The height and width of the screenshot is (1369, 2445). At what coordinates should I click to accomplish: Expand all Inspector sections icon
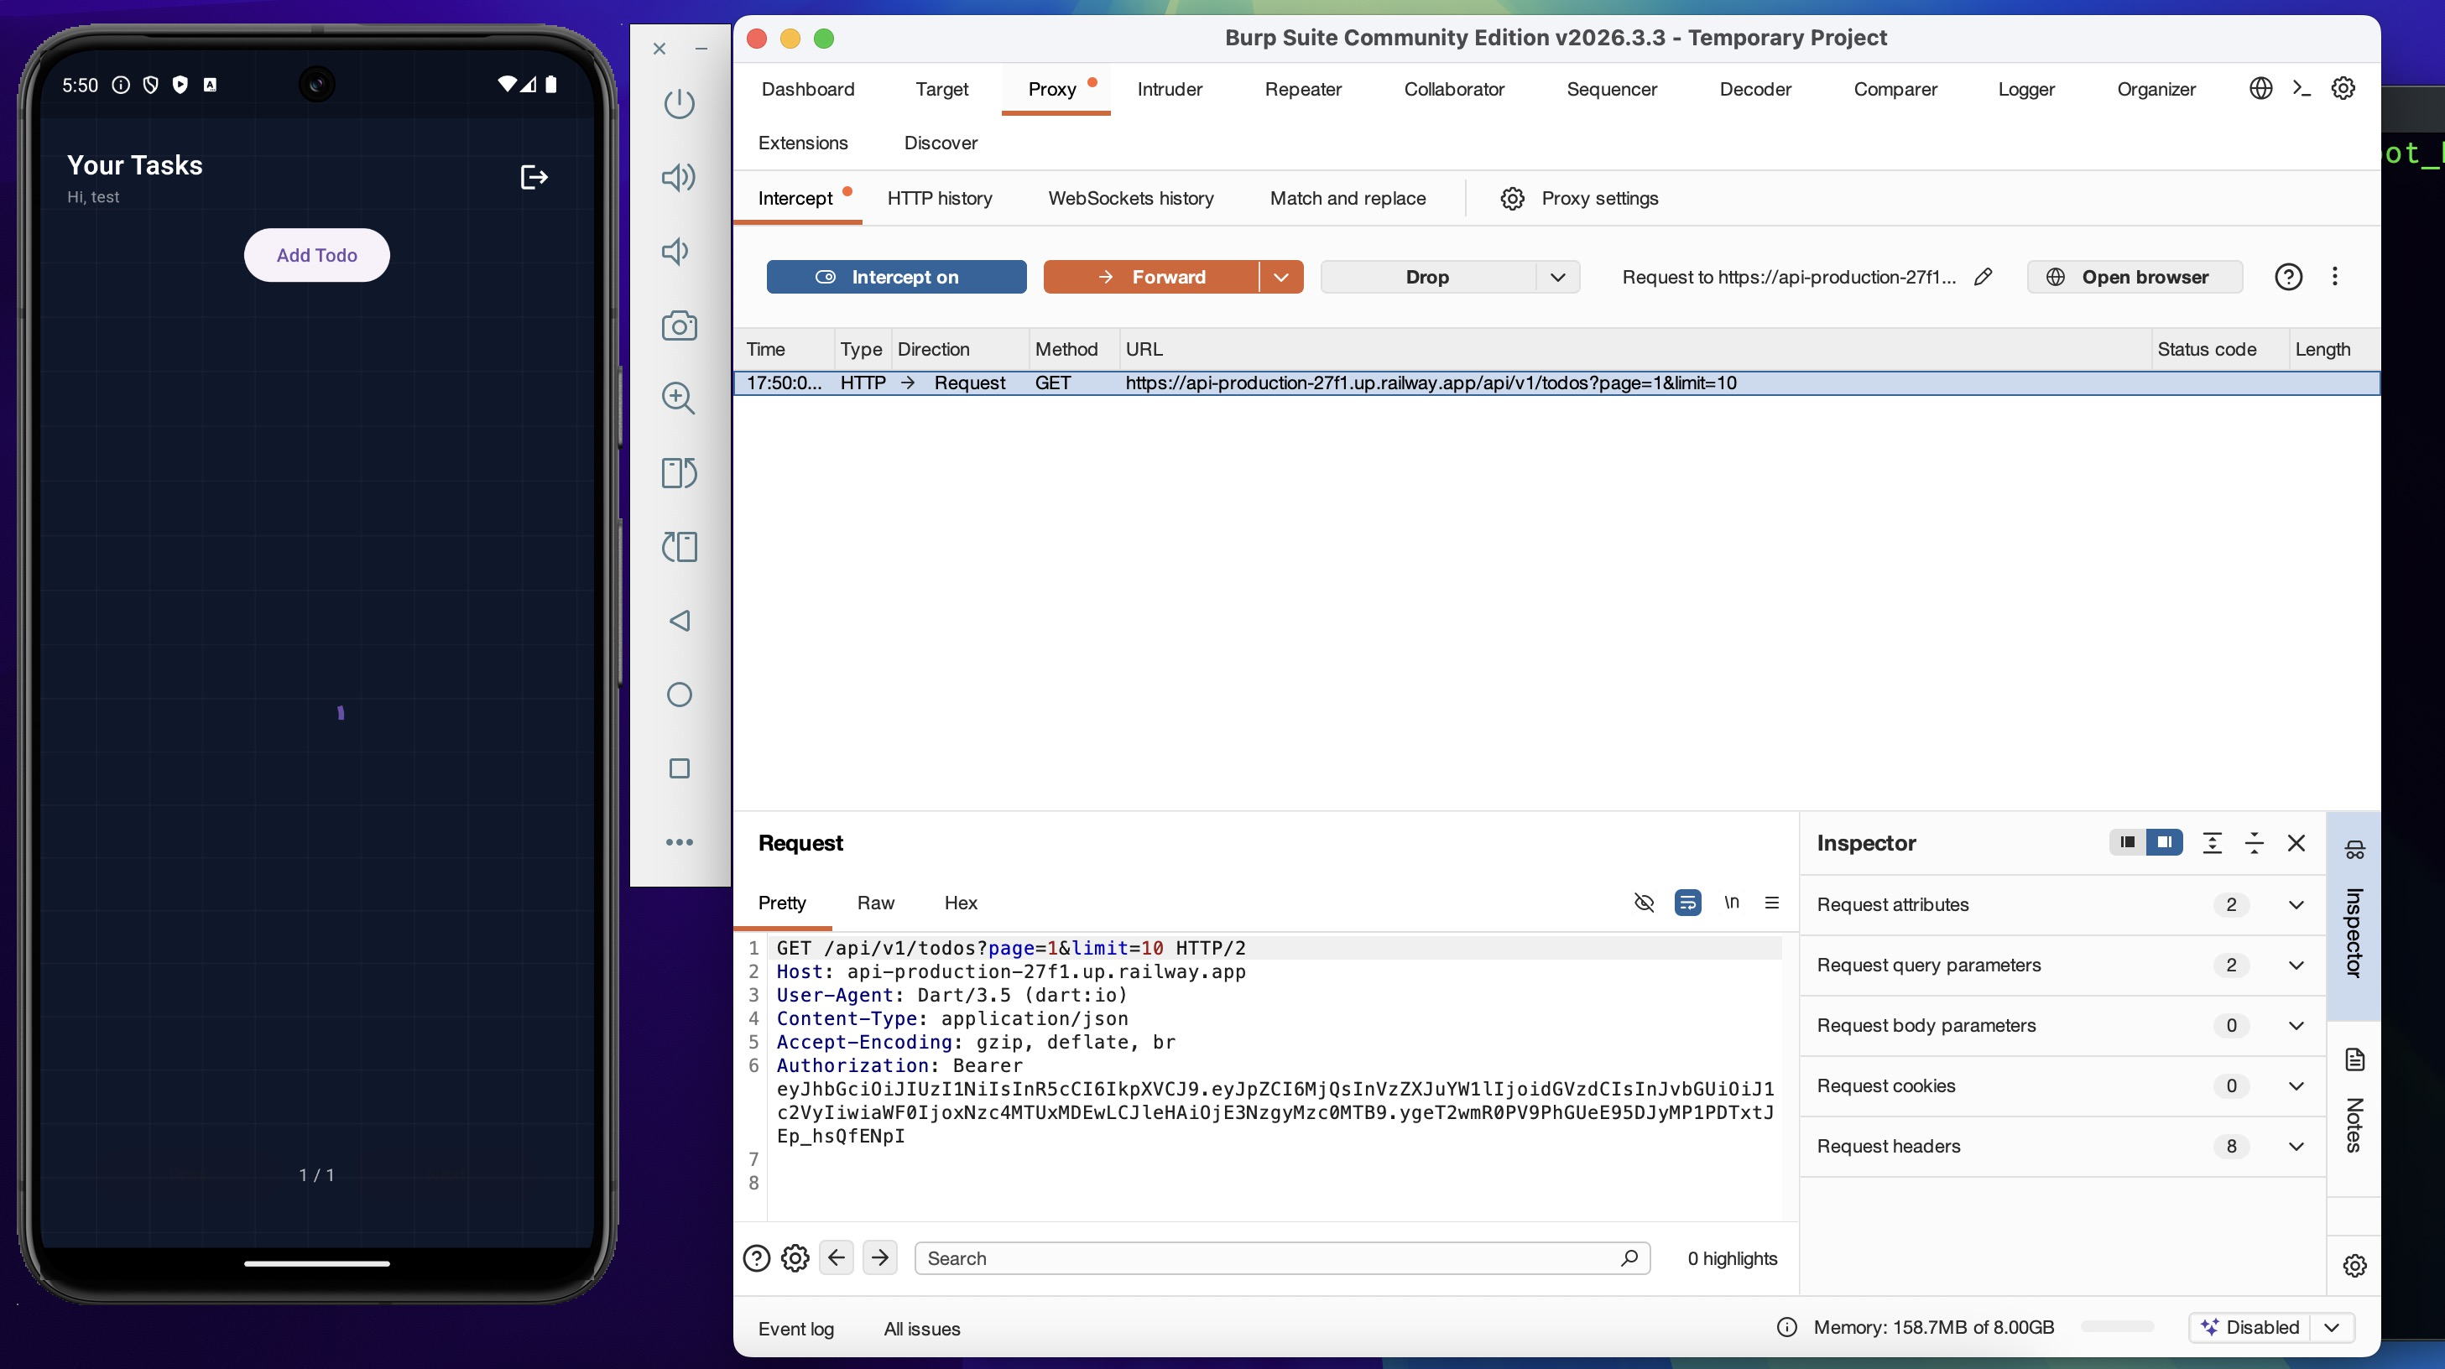(2212, 842)
